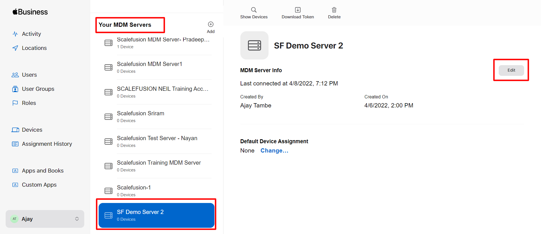Click the 4/6/2022, 2:00 PM value

tap(389, 105)
